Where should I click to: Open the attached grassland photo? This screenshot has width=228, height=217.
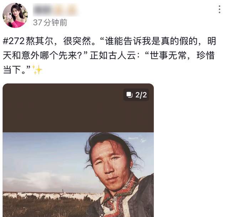(x=78, y=174)
